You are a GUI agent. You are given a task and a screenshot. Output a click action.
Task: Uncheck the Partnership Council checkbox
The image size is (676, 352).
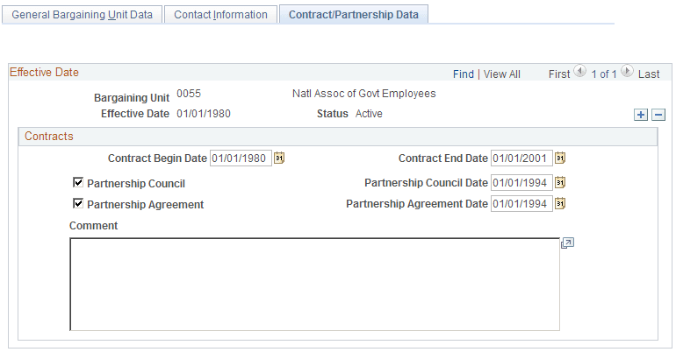pyautogui.click(x=79, y=183)
